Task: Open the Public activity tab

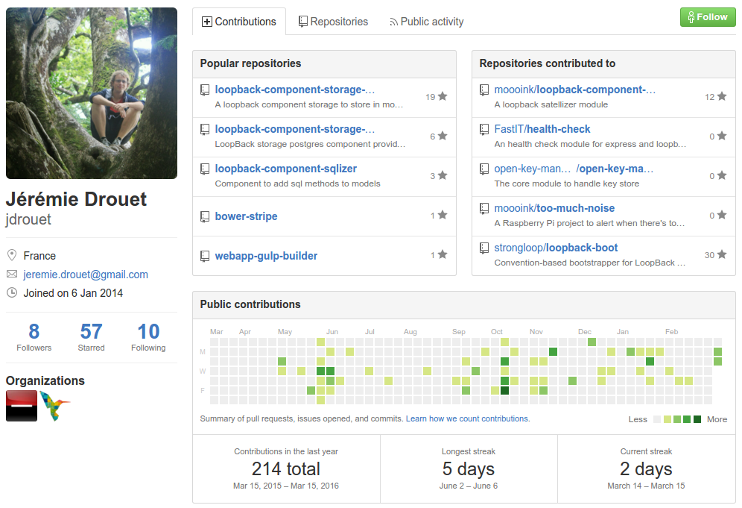Action: point(426,22)
